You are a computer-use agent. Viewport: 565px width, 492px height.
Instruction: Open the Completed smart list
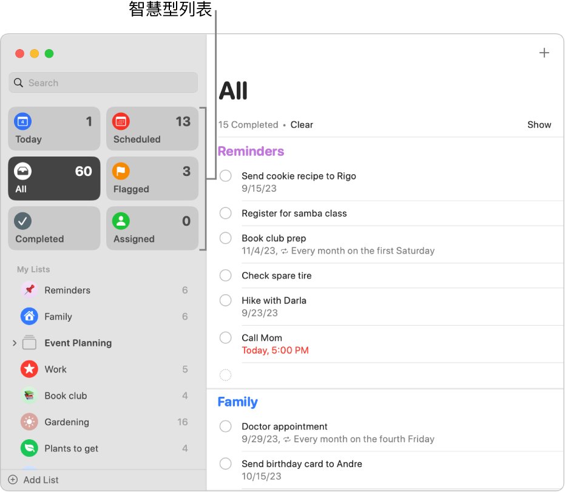coord(54,229)
